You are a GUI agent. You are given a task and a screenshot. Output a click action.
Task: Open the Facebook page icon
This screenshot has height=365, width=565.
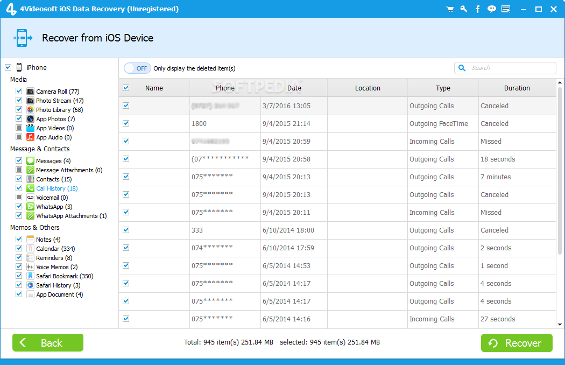tap(477, 9)
